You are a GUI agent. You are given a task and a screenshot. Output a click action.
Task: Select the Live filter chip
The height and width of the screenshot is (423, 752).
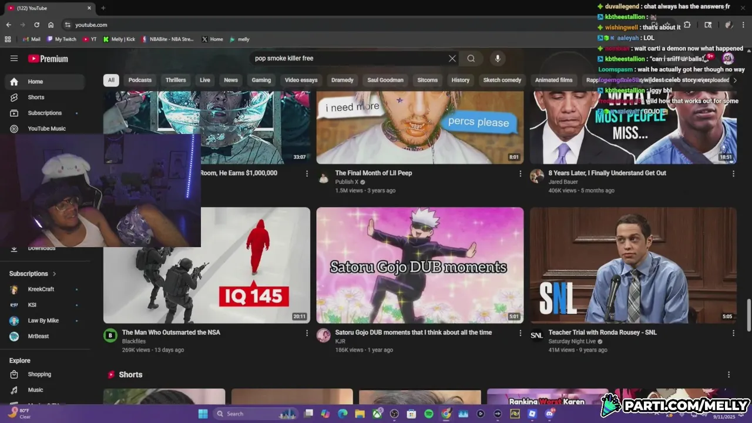pos(205,80)
